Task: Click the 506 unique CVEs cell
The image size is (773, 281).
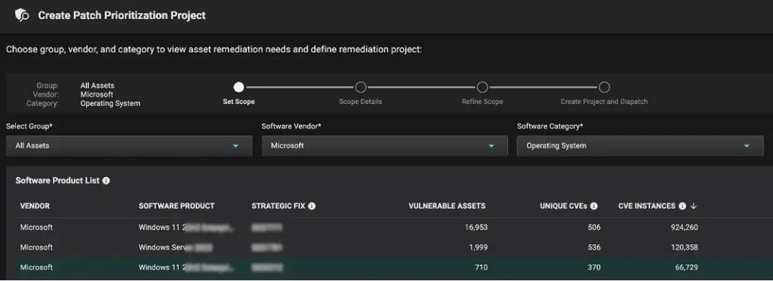Action: point(594,228)
